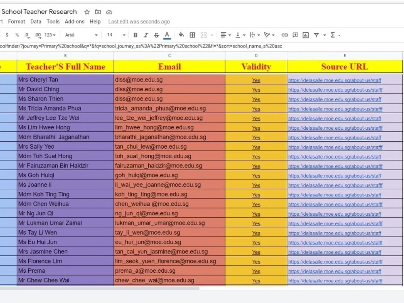Click the horizontal scrollbar at the bottom
Viewport: 404px width, 303px height.
pyautogui.click(x=99, y=288)
